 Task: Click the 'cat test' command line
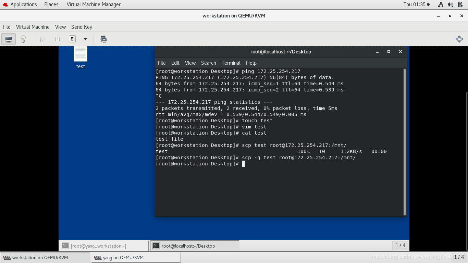click(211, 133)
